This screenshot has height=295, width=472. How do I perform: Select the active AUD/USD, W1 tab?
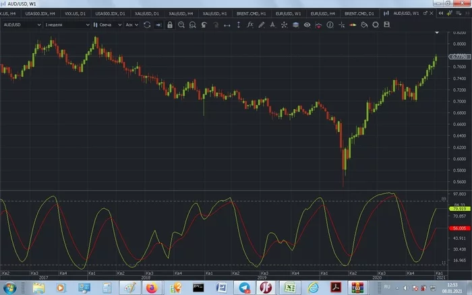[x=406, y=13]
